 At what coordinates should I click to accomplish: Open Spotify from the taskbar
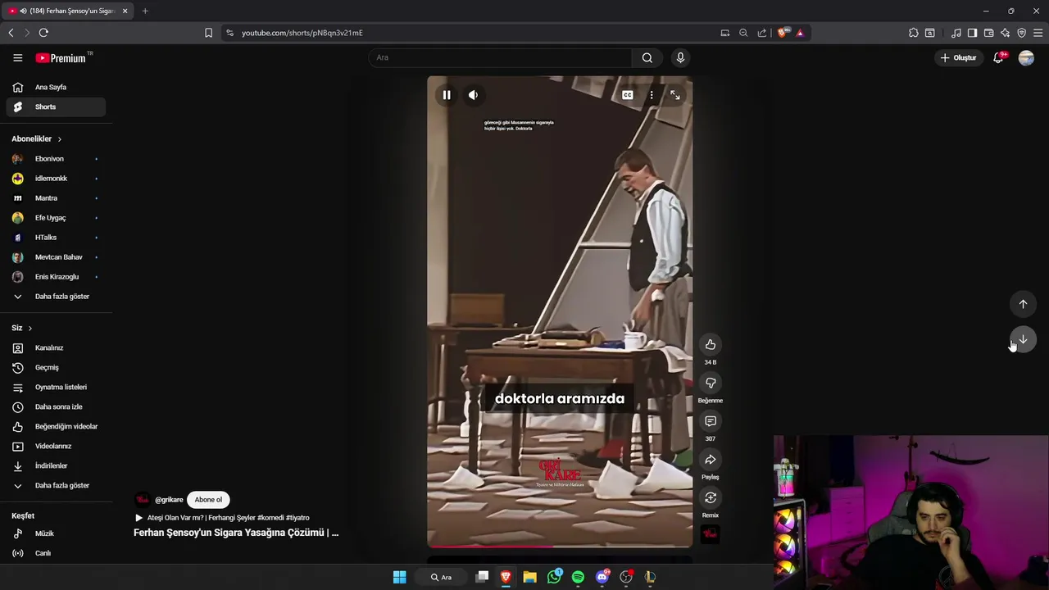click(x=578, y=577)
